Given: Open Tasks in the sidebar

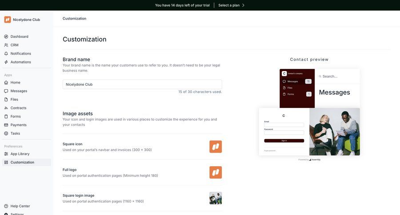Looking at the screenshot, I should pos(27,133).
